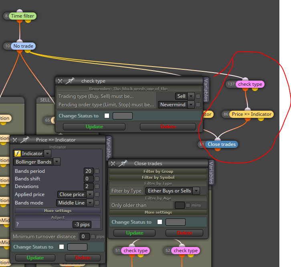Viewport: 291px width, 267px height.
Task: Tick the checkbox next to Bands period
Action: [x=97, y=171]
